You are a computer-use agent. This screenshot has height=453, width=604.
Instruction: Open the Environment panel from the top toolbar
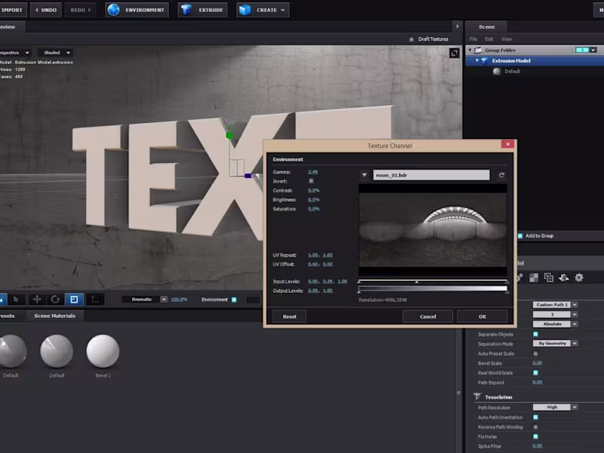[x=136, y=10]
